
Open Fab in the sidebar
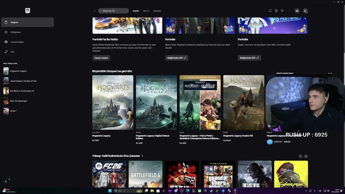point(27,52)
